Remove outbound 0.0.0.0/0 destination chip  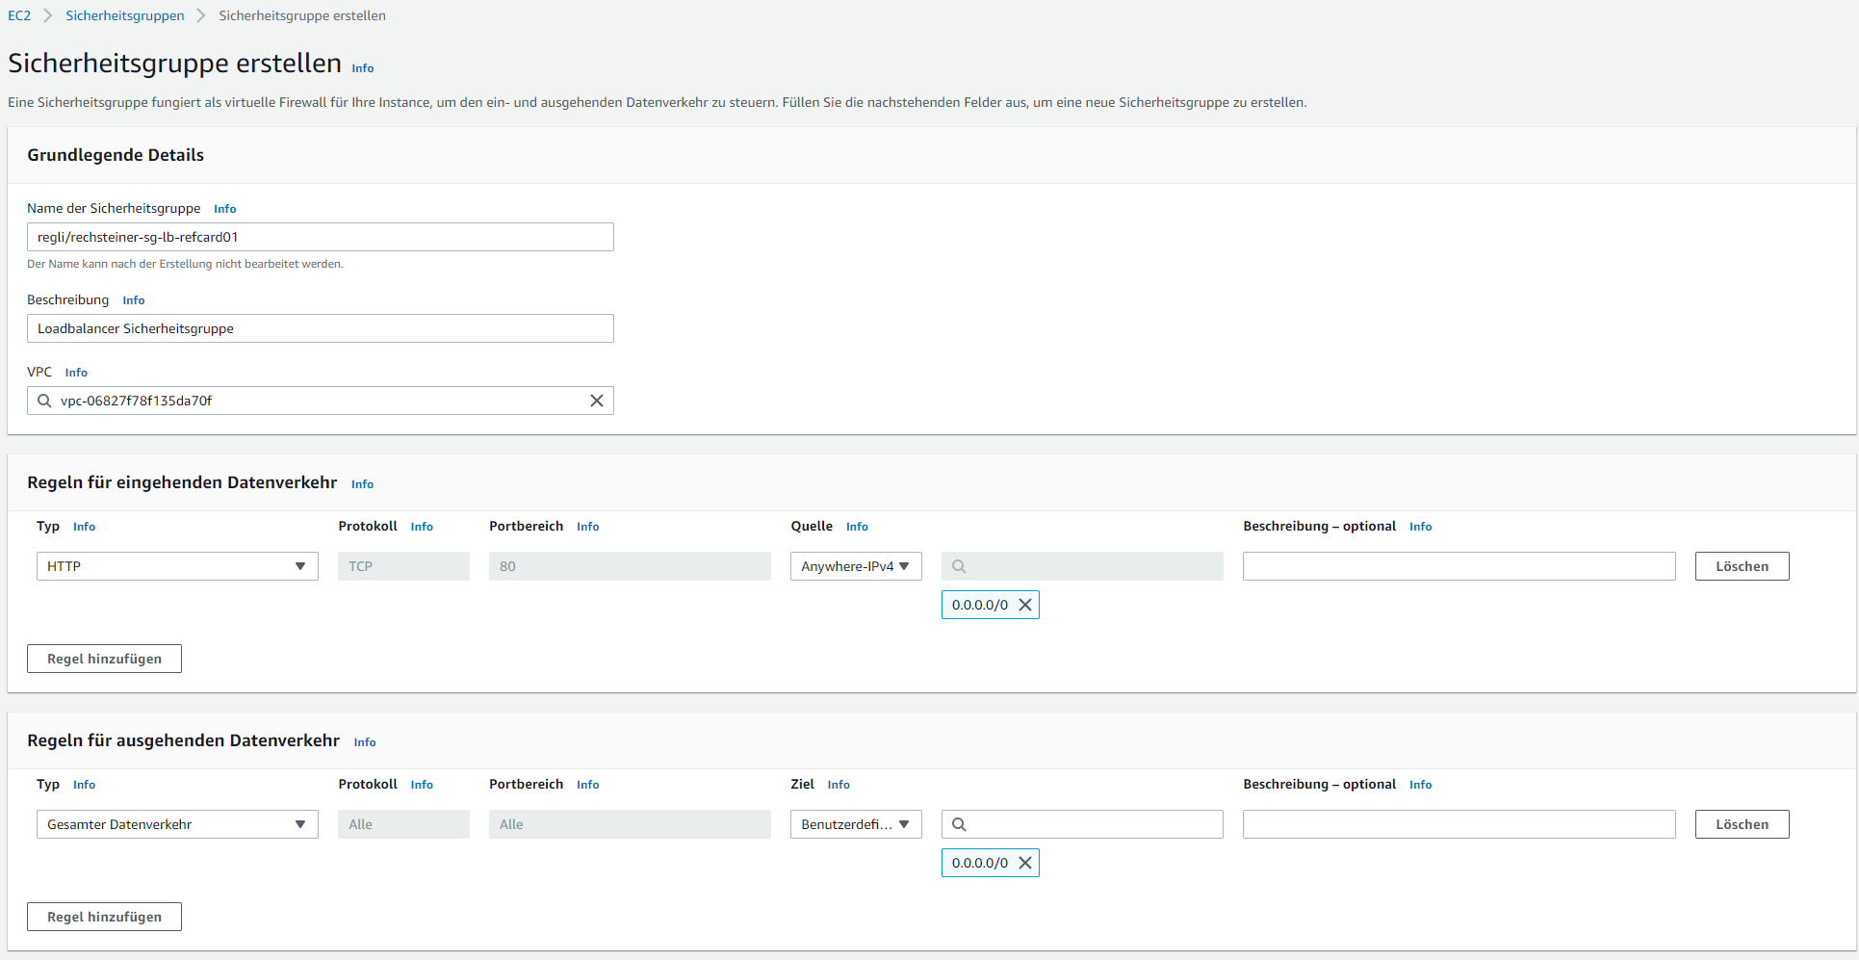[x=1025, y=863]
